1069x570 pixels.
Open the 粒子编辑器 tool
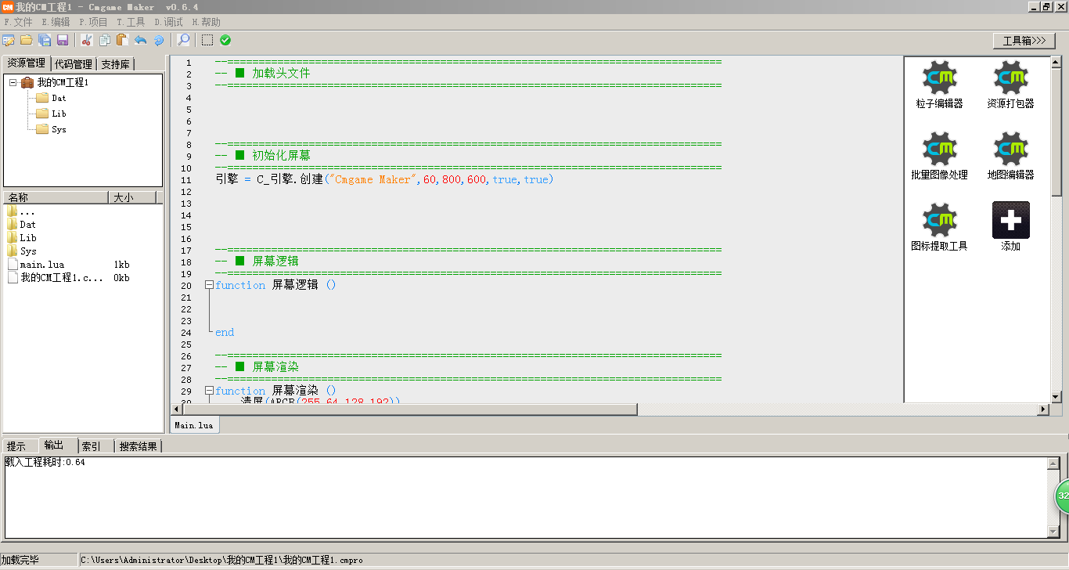[939, 85]
